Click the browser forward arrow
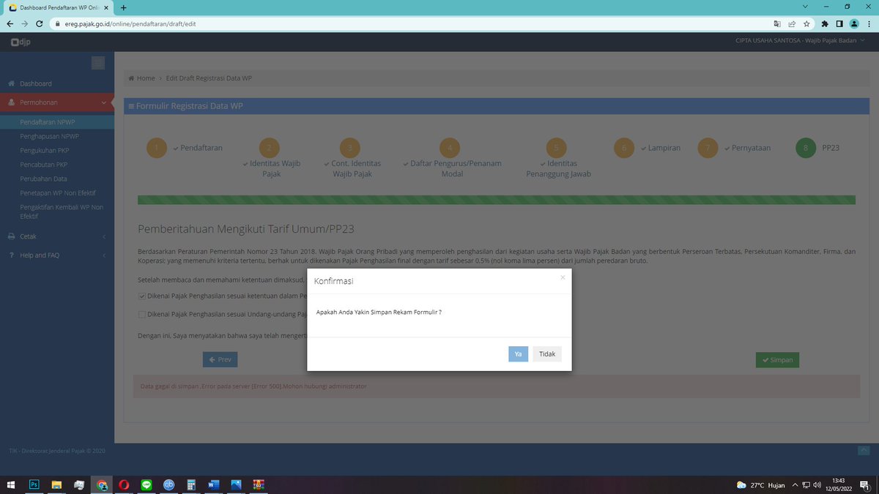The image size is (879, 494). [25, 23]
